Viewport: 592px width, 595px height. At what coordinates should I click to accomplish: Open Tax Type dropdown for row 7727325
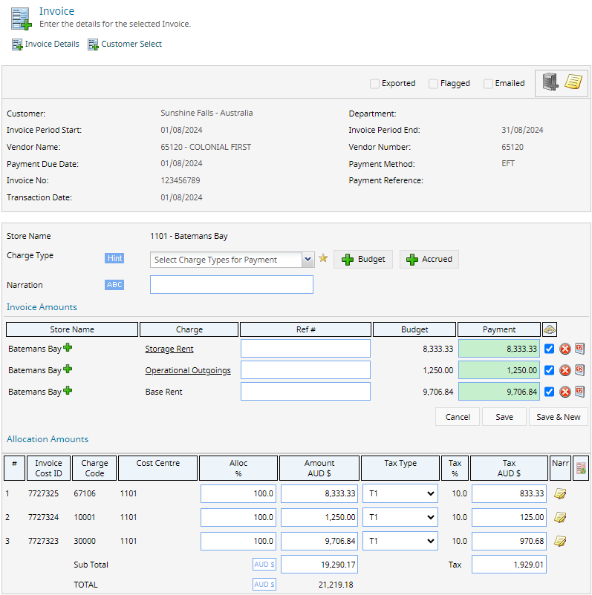point(400,493)
